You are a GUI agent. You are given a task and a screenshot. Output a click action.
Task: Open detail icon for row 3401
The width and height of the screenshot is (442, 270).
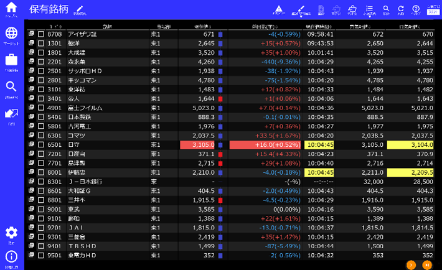coord(31,98)
